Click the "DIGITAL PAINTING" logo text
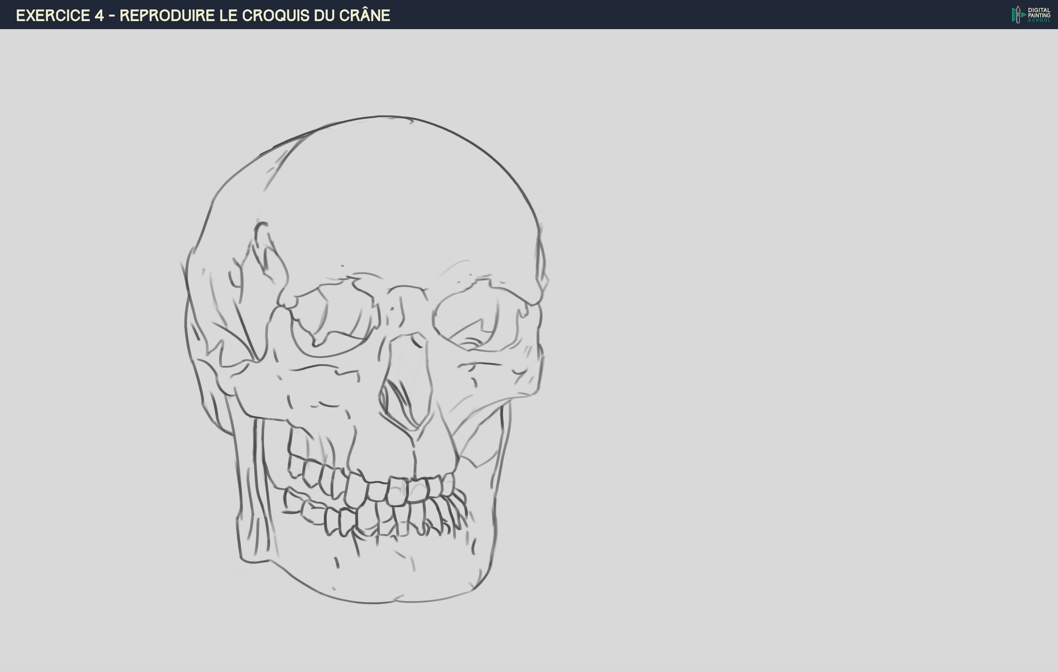This screenshot has width=1058, height=672. point(1039,13)
